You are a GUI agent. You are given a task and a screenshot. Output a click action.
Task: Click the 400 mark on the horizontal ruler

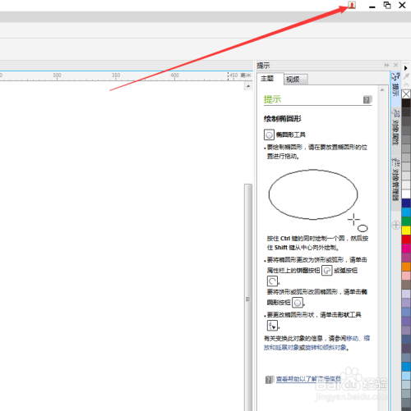175,75
